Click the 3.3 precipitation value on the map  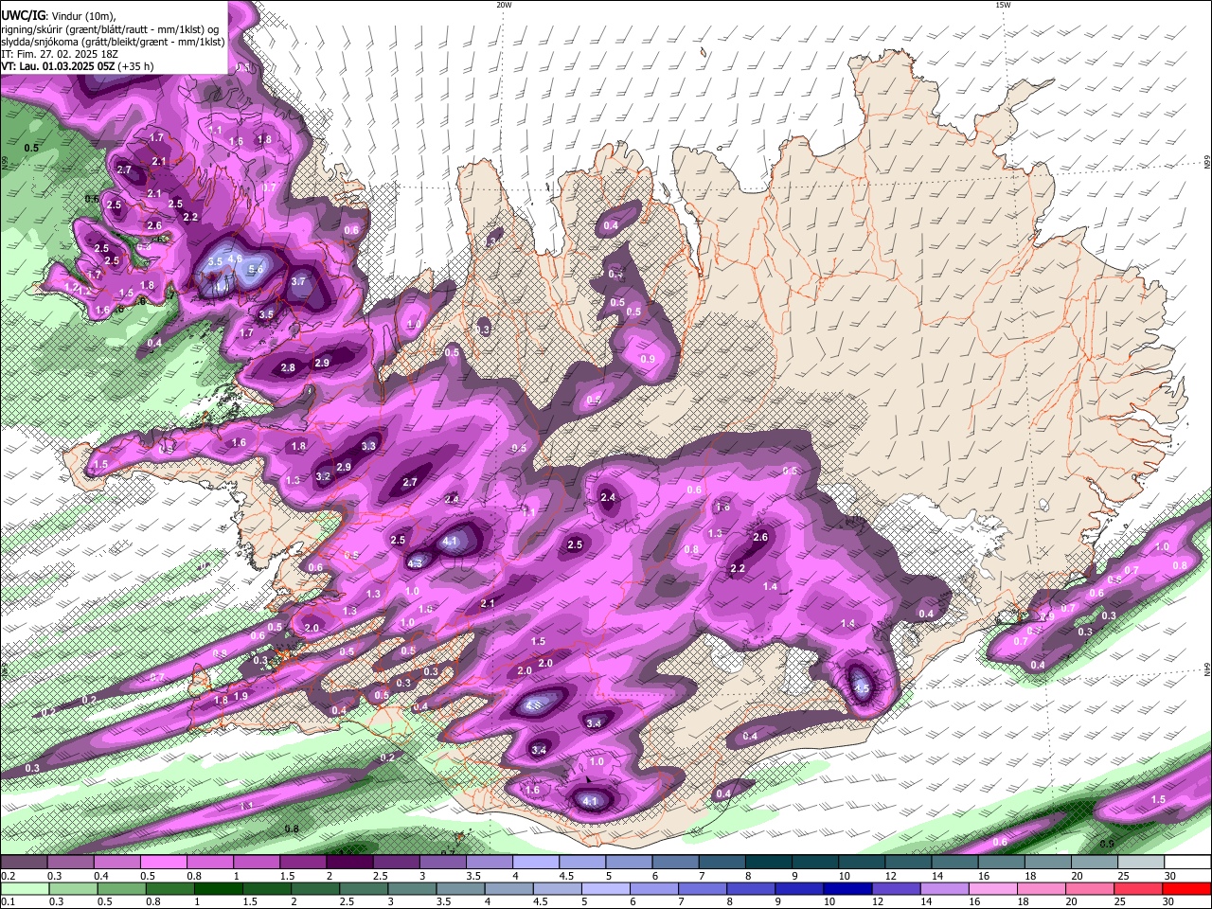pos(368,446)
